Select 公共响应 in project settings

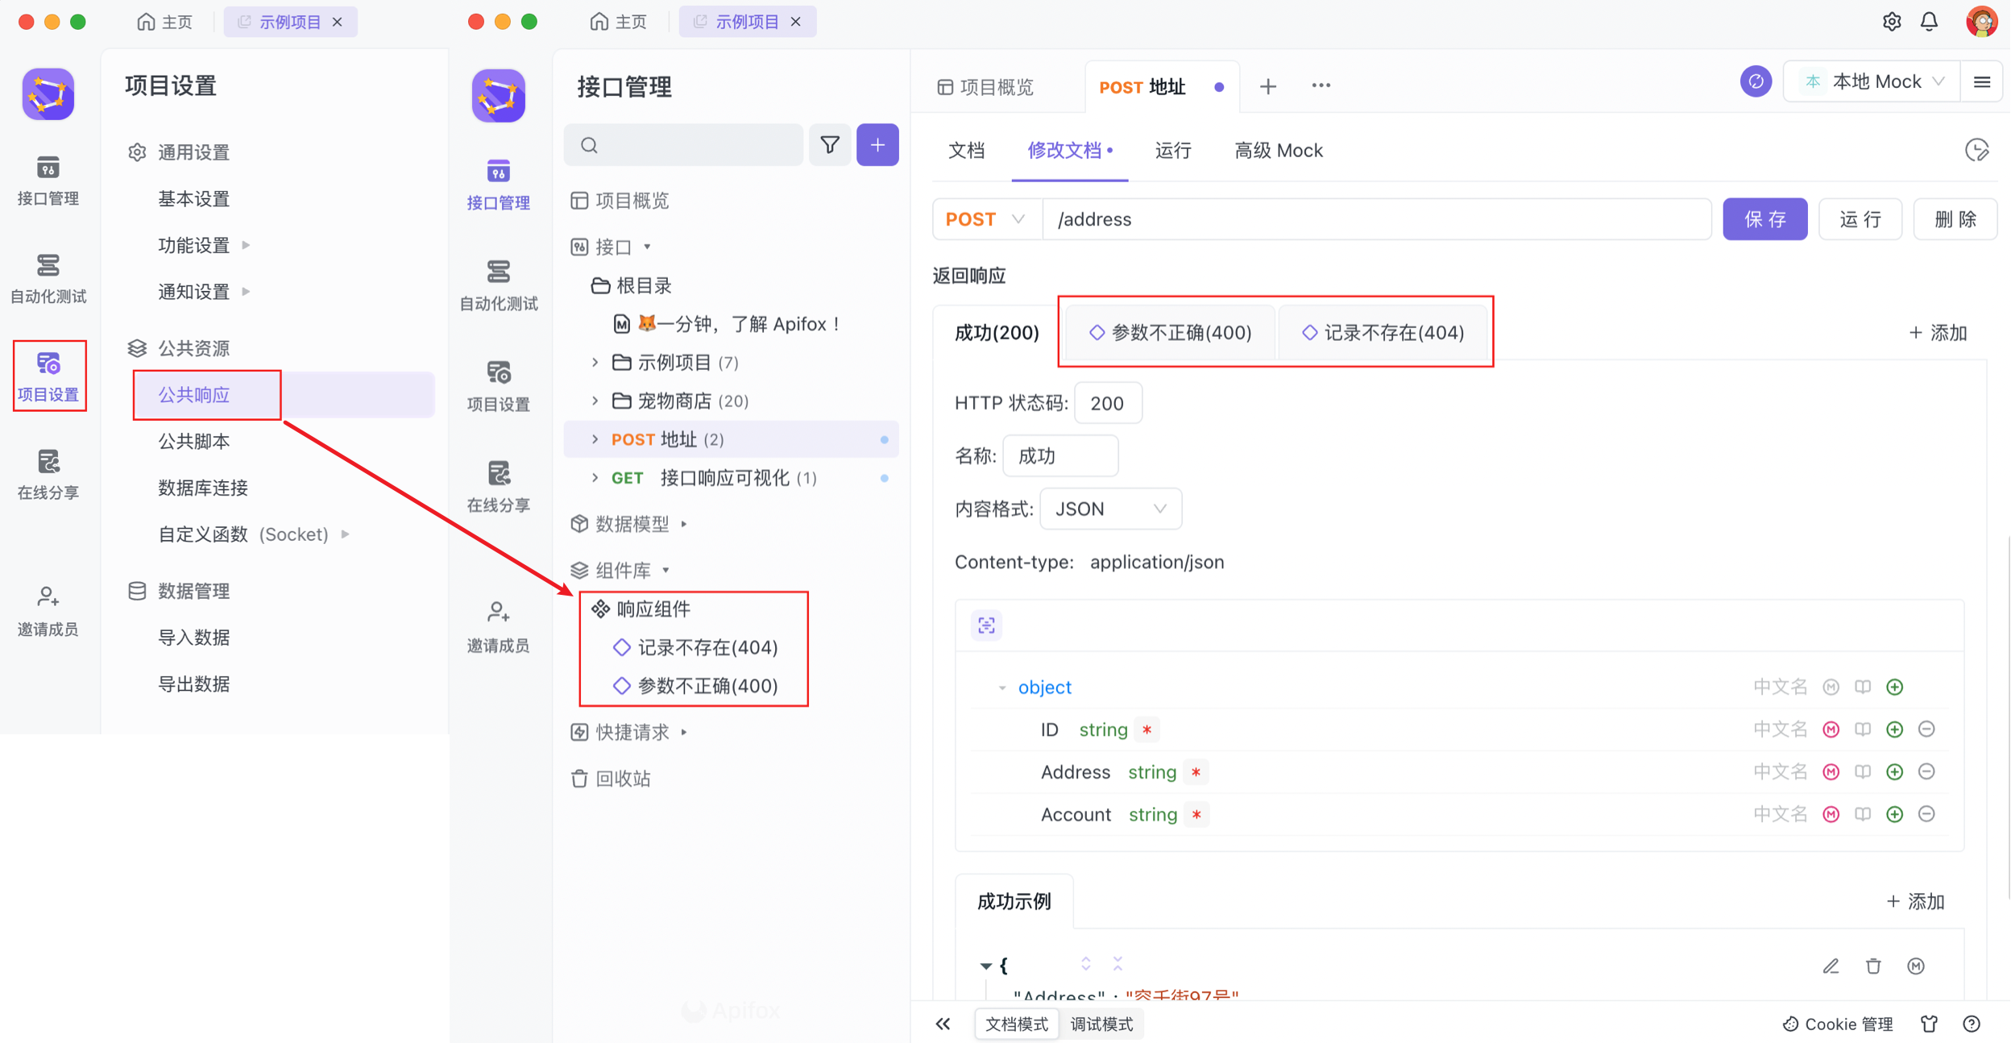click(194, 395)
